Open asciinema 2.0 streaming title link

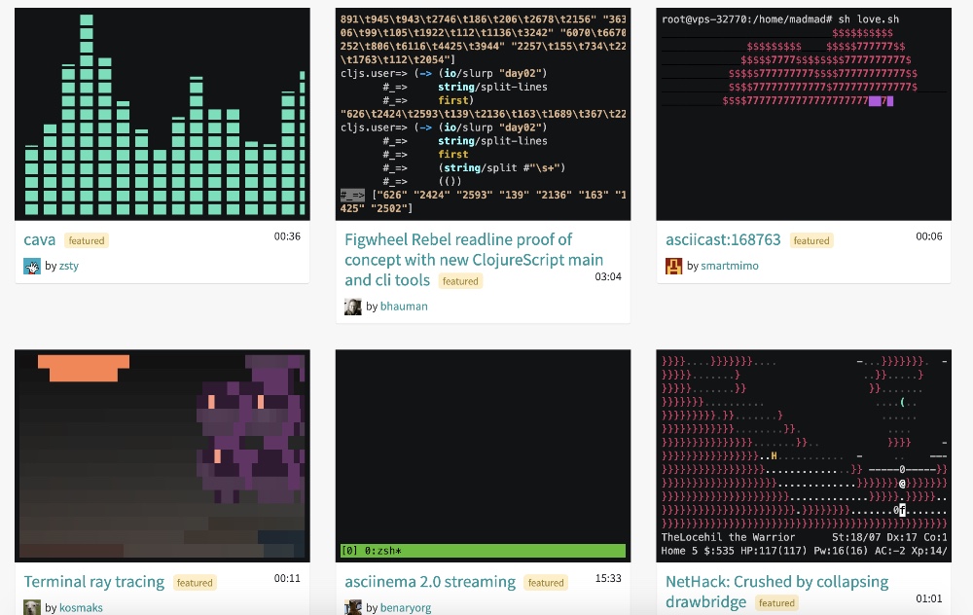[430, 582]
